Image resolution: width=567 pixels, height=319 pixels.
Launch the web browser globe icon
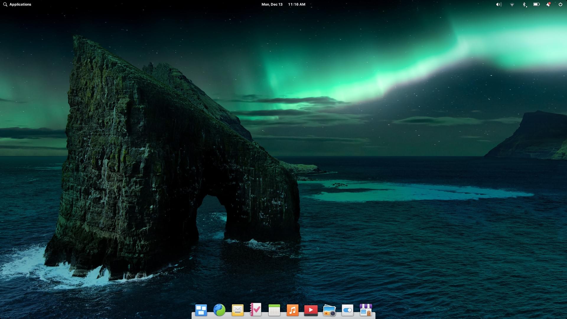tap(219, 310)
